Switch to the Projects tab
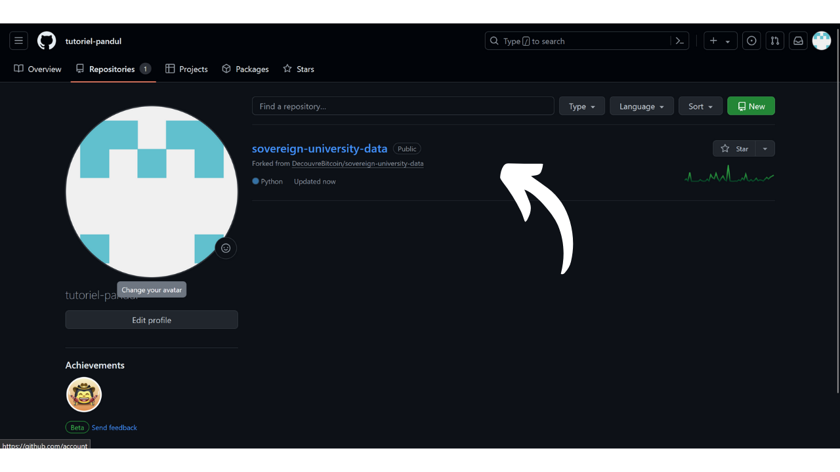Screen dimensions: 840x472 [186, 69]
